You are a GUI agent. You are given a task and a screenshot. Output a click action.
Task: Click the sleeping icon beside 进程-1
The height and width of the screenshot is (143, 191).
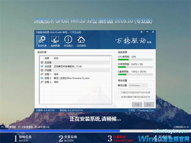coord(42,74)
